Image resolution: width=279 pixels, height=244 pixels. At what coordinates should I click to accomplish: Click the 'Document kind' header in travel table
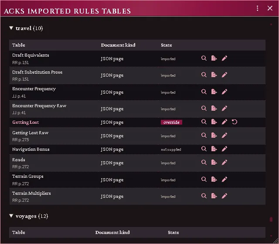(x=118, y=45)
